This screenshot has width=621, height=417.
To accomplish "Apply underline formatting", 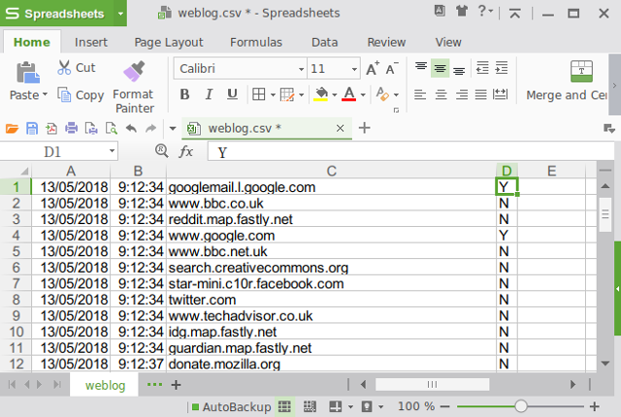I will [232, 94].
